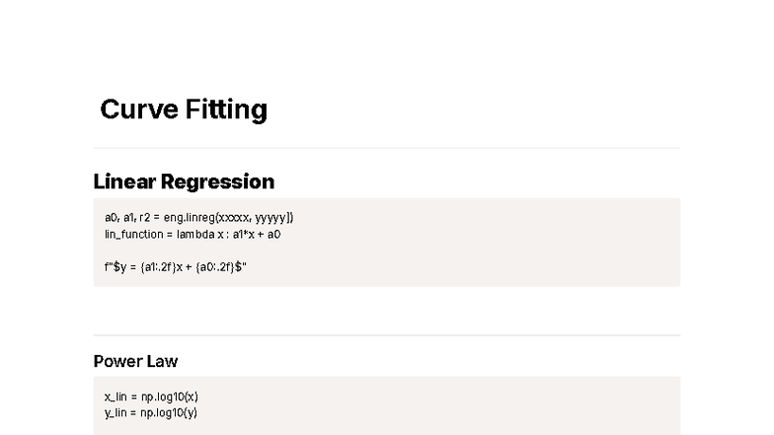The height and width of the screenshot is (435, 774).
Task: Click the lin_function lambda code line
Action: pos(193,234)
